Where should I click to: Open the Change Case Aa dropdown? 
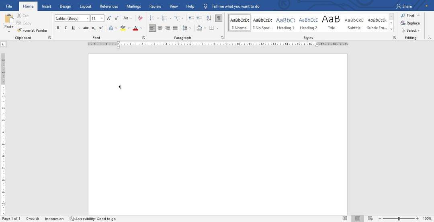(x=128, y=18)
